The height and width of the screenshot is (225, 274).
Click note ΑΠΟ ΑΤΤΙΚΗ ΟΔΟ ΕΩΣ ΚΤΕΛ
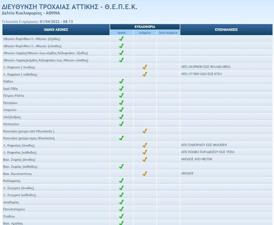tap(202, 74)
